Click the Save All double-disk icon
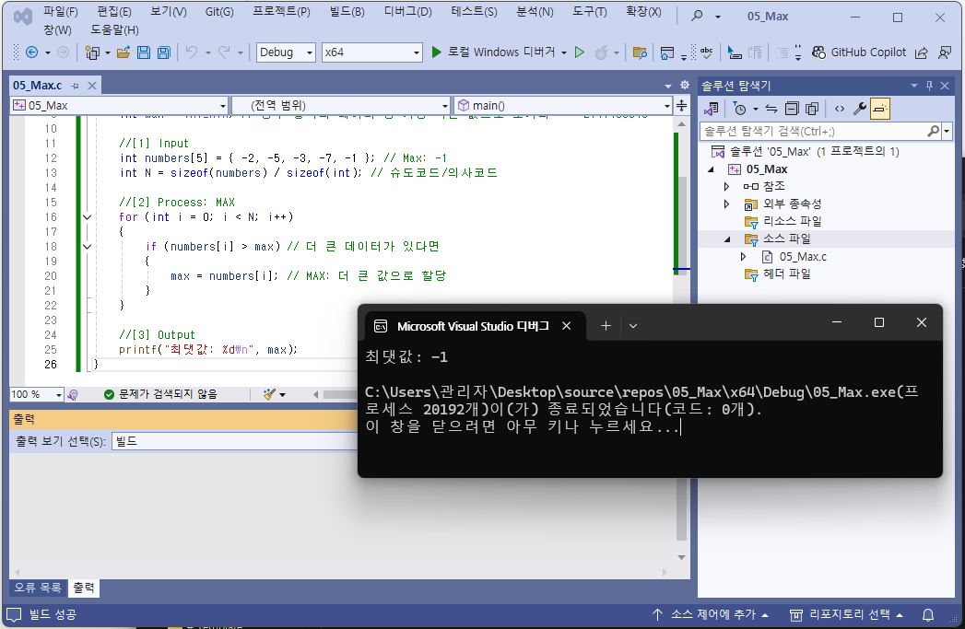The image size is (965, 629). pos(164,52)
